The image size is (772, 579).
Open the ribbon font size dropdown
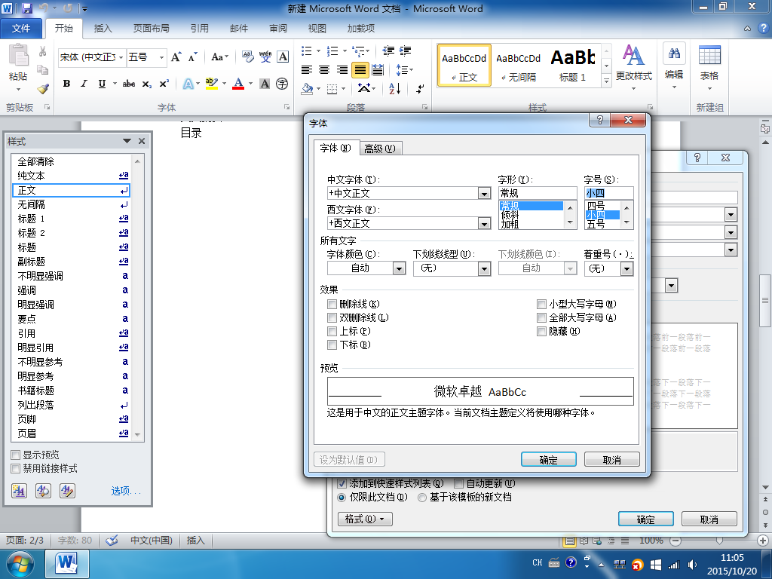pos(161,57)
